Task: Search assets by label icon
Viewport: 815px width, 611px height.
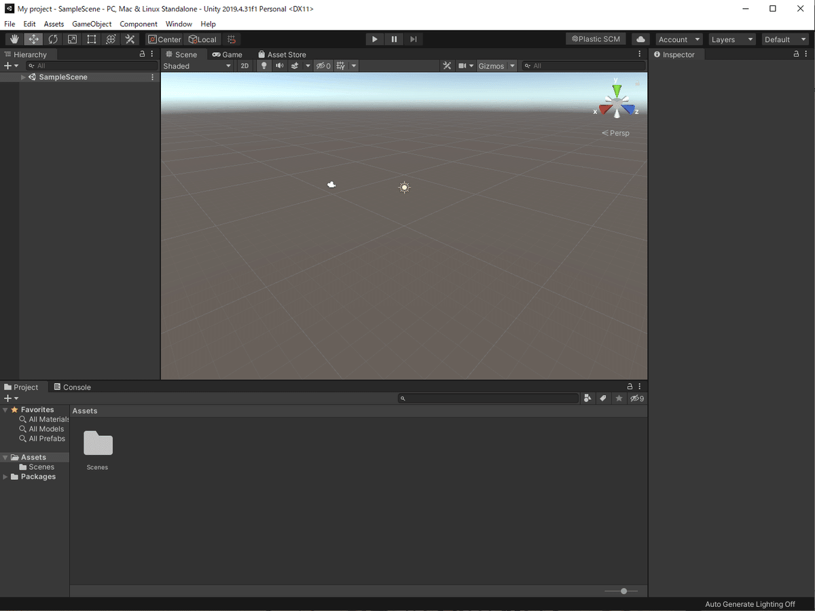Action: (603, 399)
